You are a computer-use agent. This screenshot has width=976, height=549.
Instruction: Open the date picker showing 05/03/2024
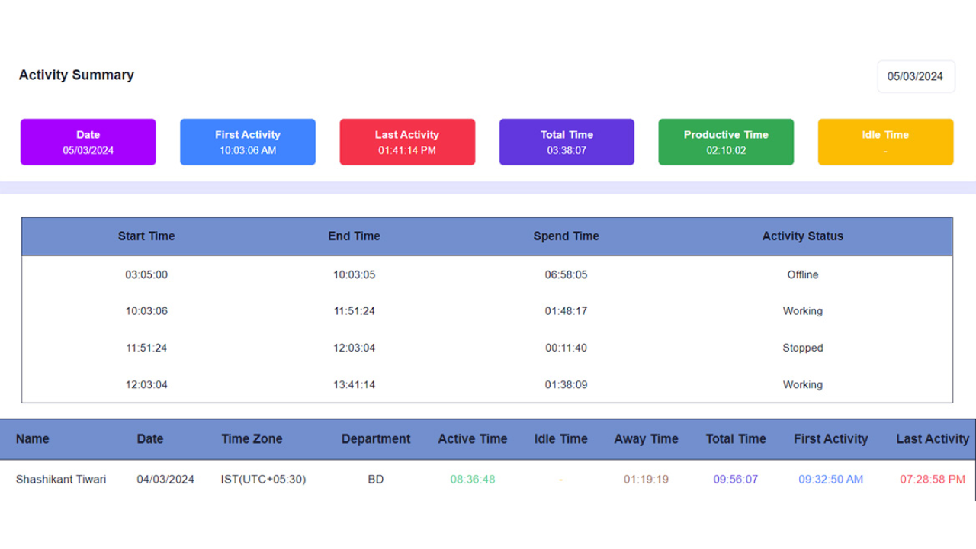[916, 76]
